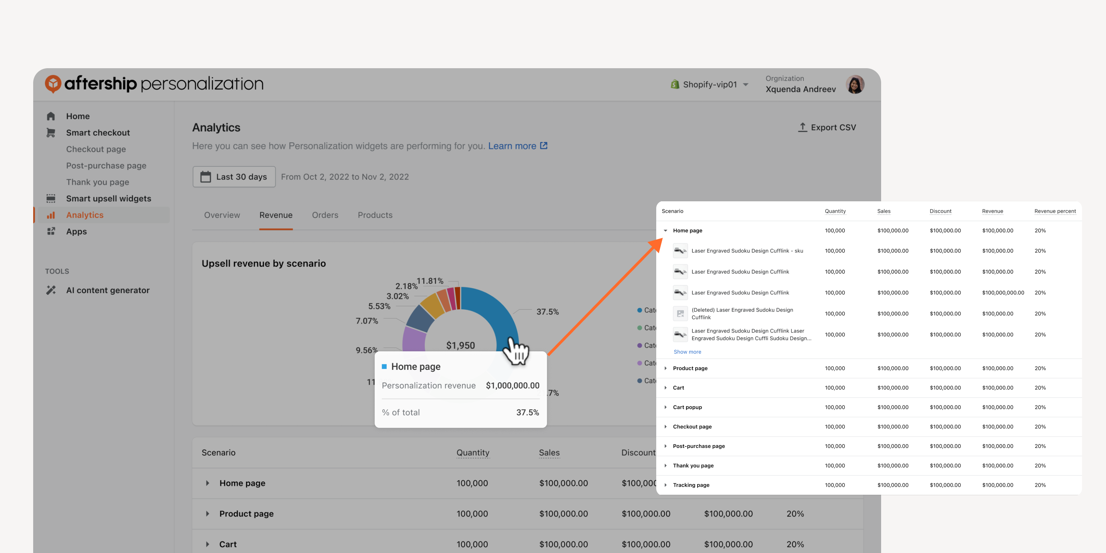Open the Orders tab
This screenshot has height=553, width=1106.
point(325,215)
